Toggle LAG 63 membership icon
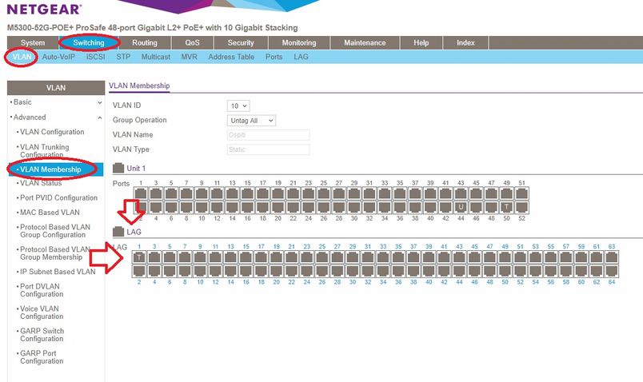Viewport: 643px width, 382px height. [x=612, y=257]
